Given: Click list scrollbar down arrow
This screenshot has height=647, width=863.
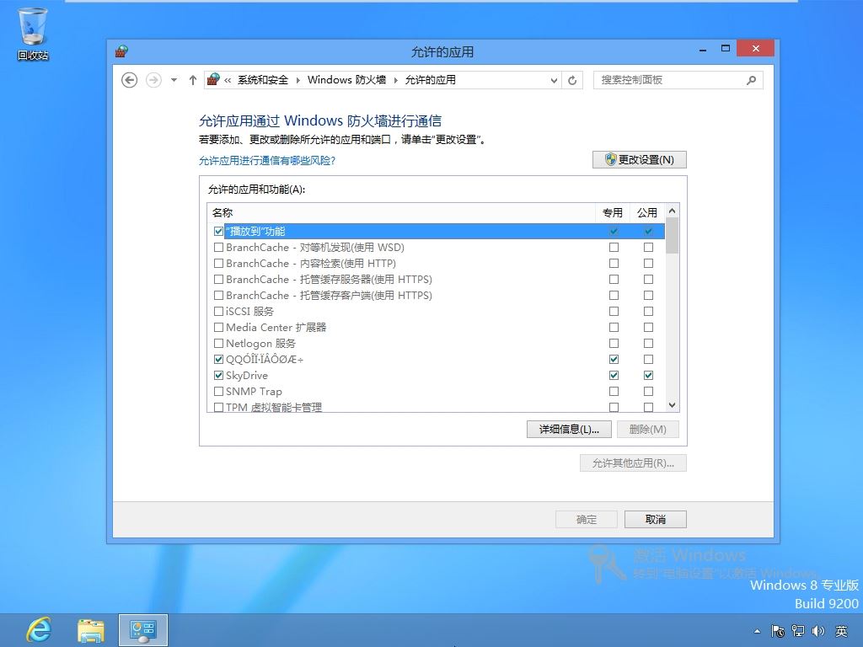Looking at the screenshot, I should tap(672, 405).
